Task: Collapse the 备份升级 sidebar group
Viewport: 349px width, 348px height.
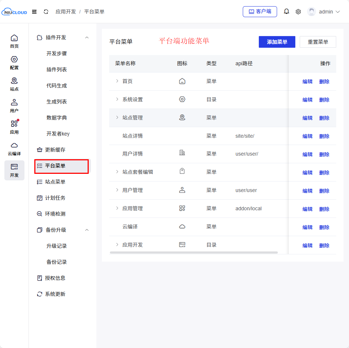Action: (87, 230)
